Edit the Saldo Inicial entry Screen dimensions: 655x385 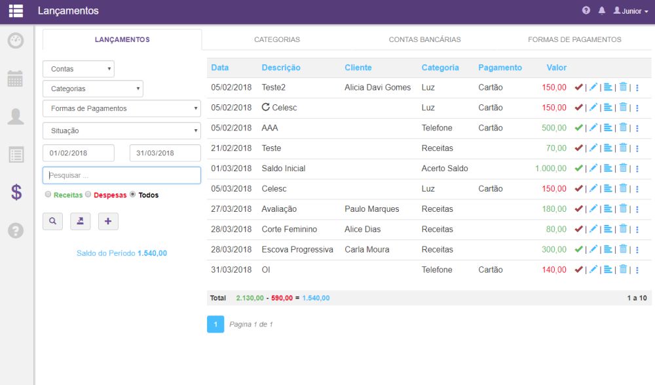point(593,168)
